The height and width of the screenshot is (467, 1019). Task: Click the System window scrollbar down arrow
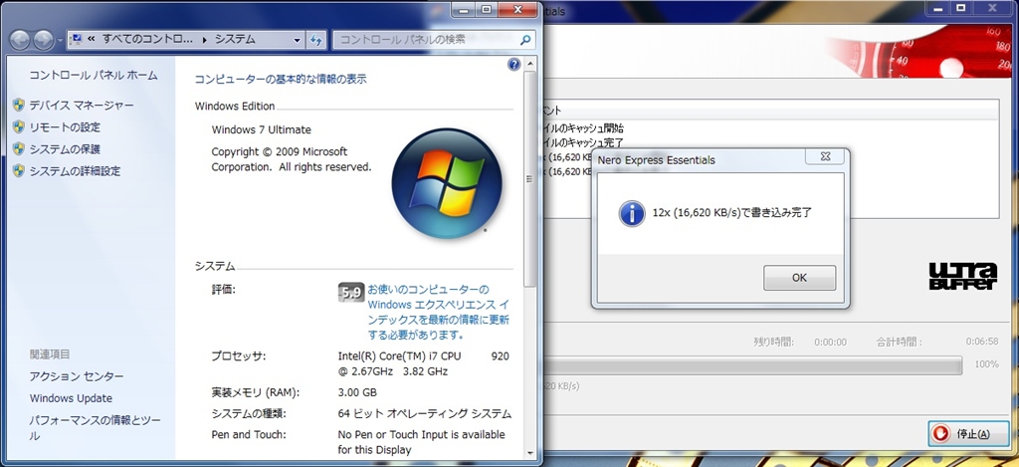coord(530,452)
